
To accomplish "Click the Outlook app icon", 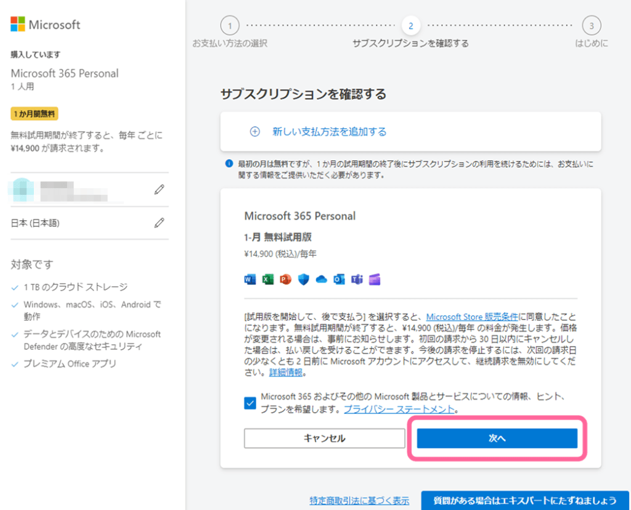I will (x=339, y=279).
